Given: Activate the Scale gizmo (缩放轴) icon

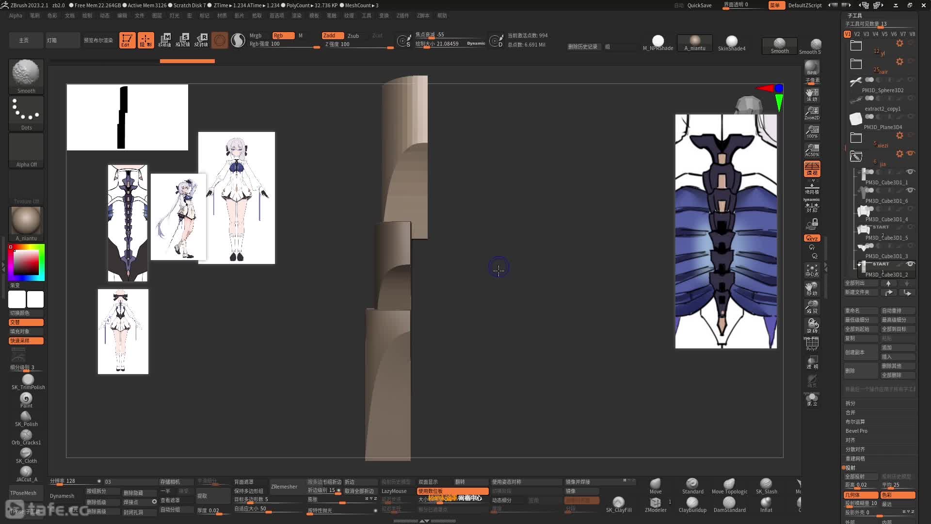Looking at the screenshot, I should point(183,40).
